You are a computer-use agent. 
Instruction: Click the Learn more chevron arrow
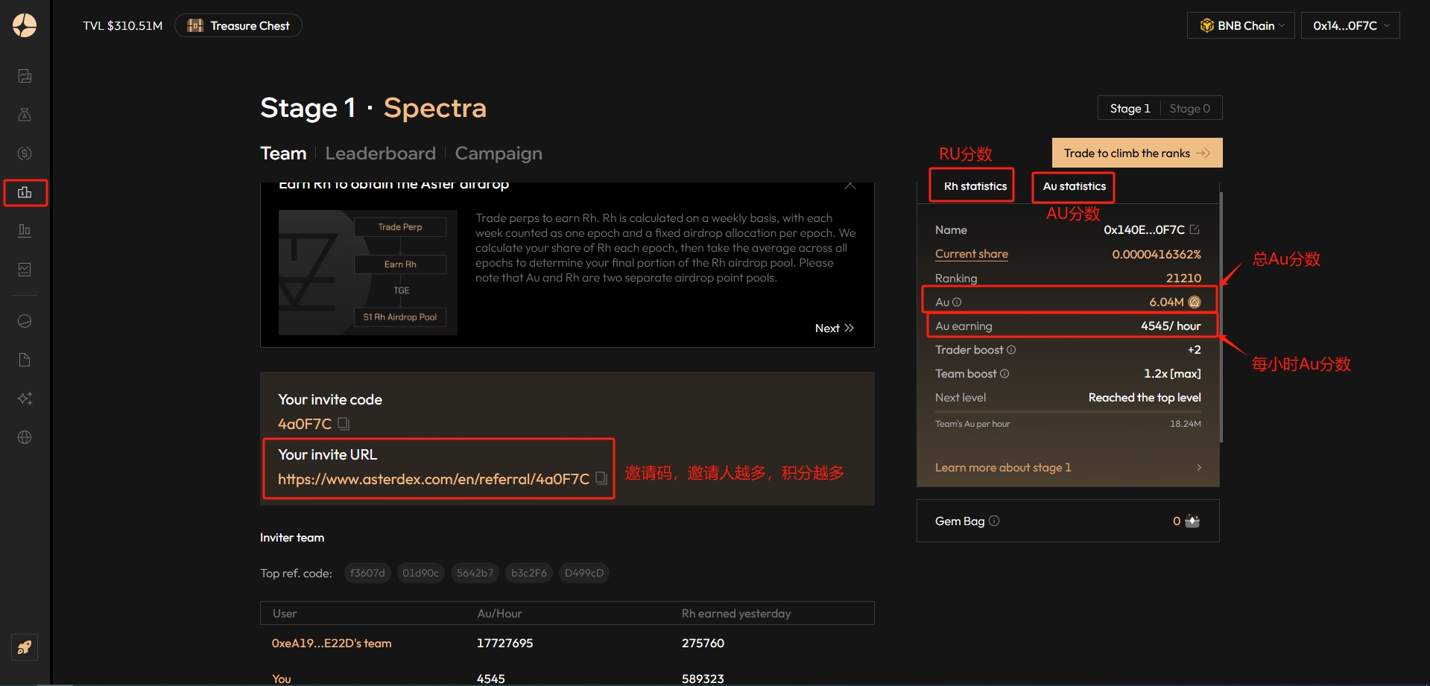[1199, 467]
